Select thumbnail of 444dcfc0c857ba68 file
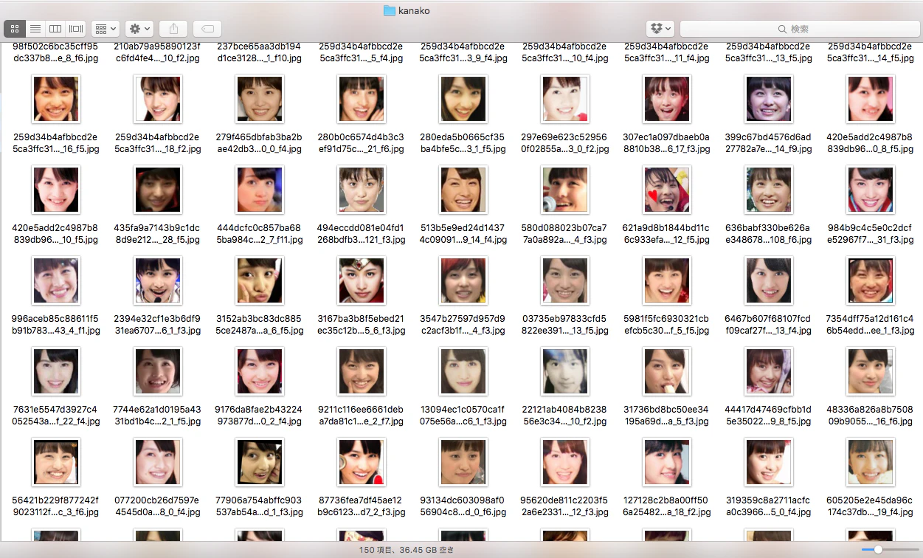This screenshot has height=558, width=923. coord(260,190)
